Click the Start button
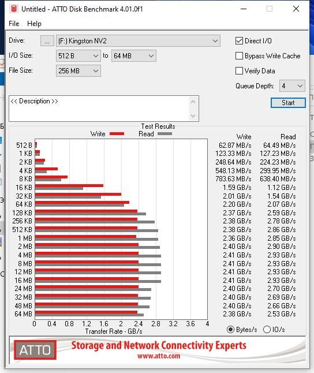 pos(288,103)
